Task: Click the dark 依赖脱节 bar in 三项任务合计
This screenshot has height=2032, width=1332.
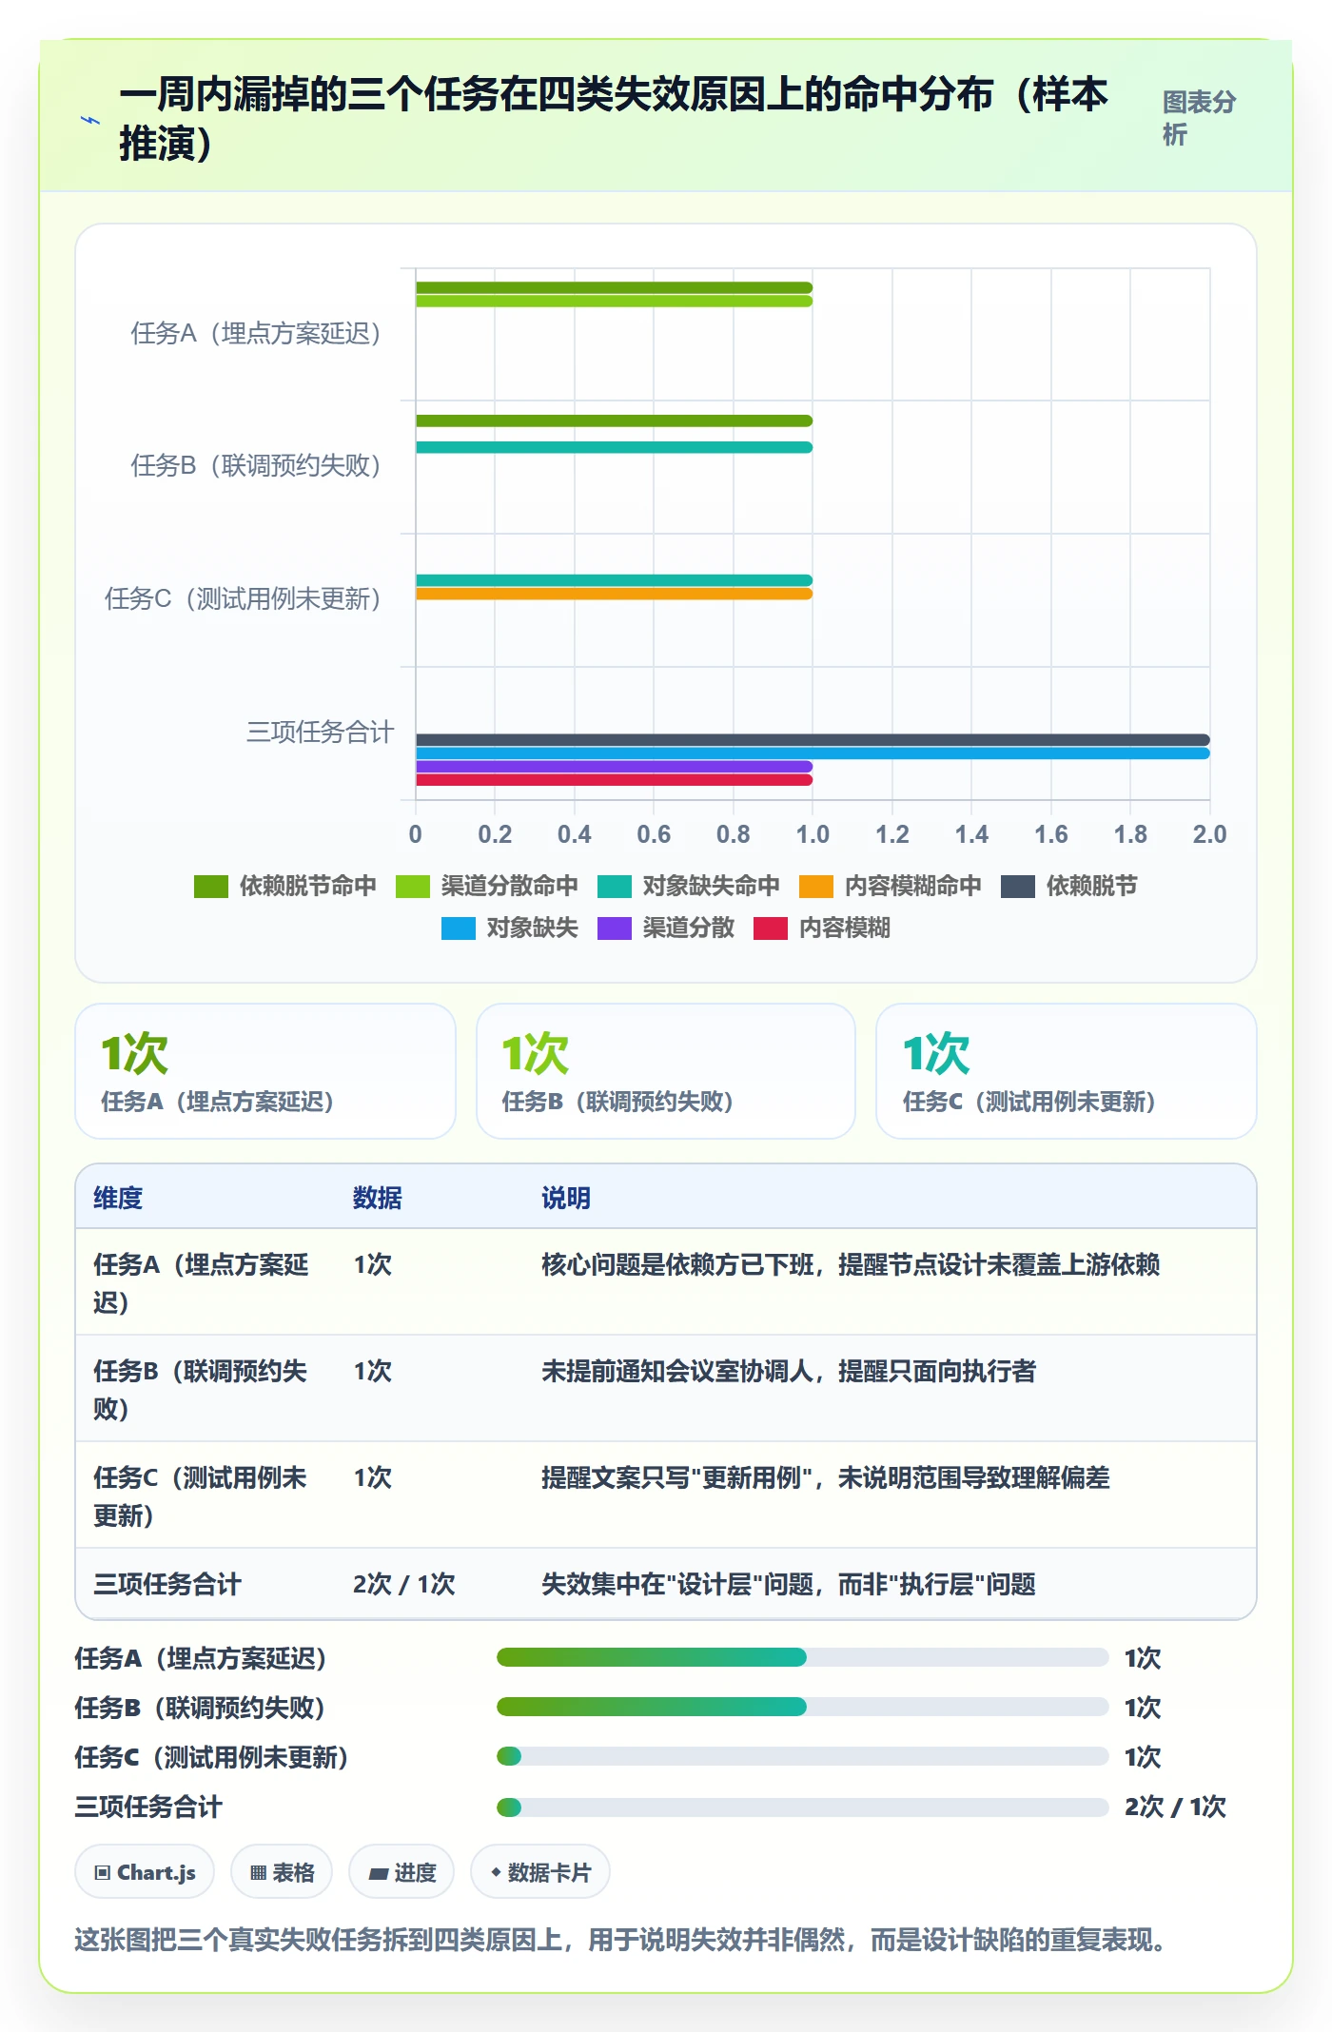Action: coord(813,740)
